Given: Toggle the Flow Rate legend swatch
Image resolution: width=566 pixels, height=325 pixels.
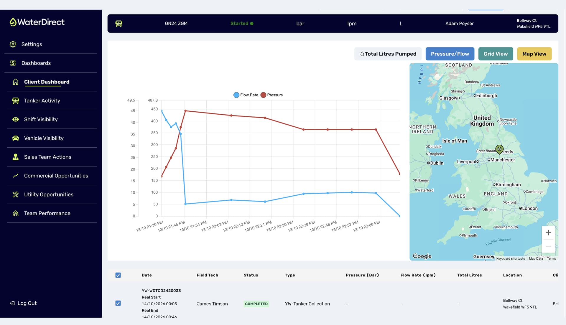Looking at the screenshot, I should coord(236,95).
